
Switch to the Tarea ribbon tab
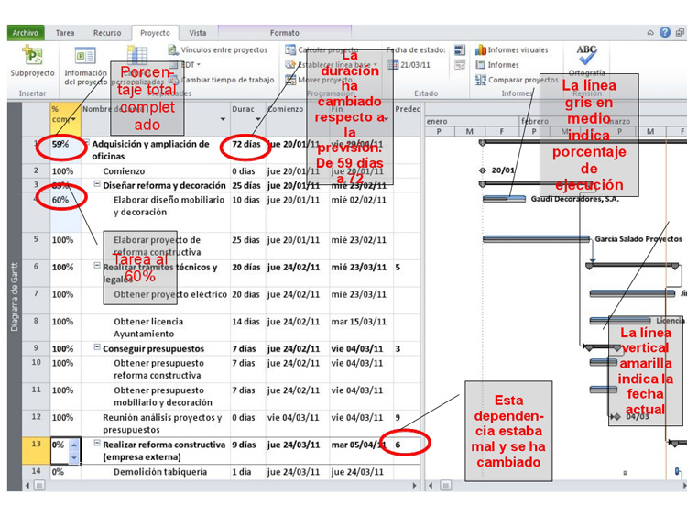pos(65,33)
